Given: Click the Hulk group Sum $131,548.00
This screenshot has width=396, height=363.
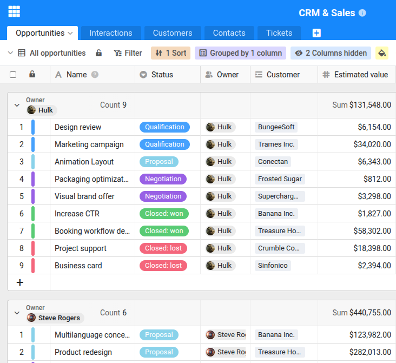Looking at the screenshot, I should (362, 105).
